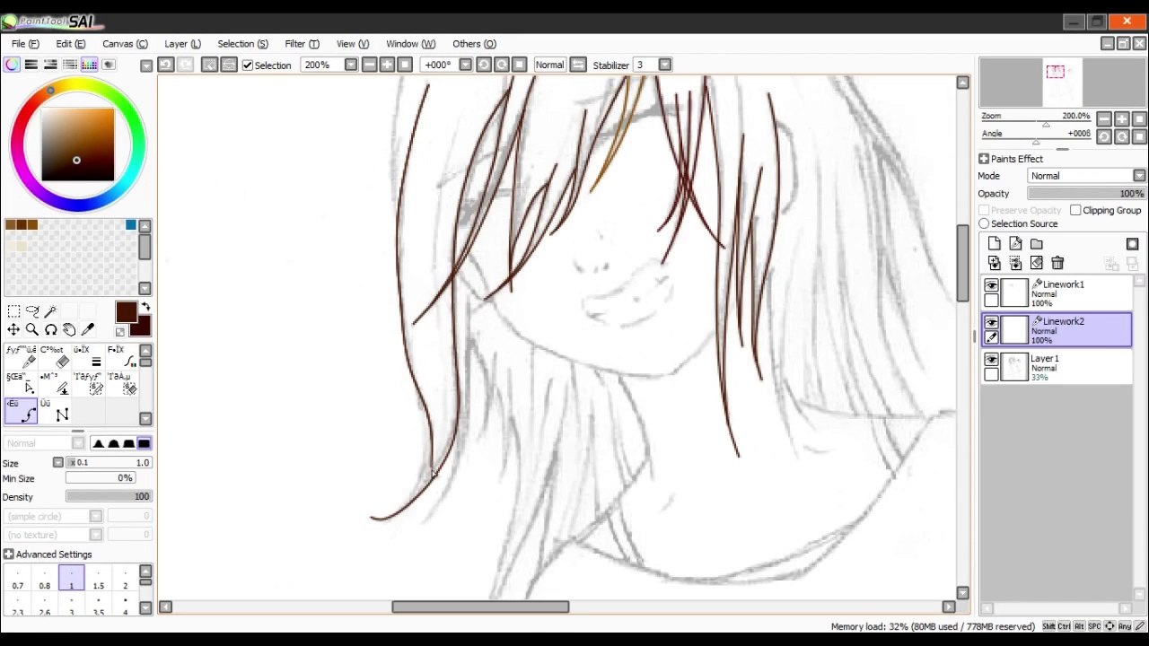Image resolution: width=1149 pixels, height=646 pixels.
Task: Delete layer with the trash icon
Action: click(x=1057, y=263)
